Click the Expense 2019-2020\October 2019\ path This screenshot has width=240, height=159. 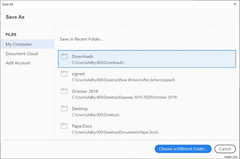[124, 97]
